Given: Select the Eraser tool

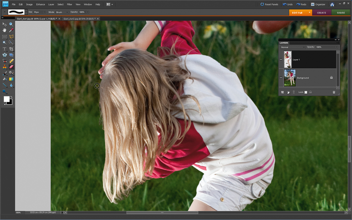Looking at the screenshot, I should (x=11, y=67).
